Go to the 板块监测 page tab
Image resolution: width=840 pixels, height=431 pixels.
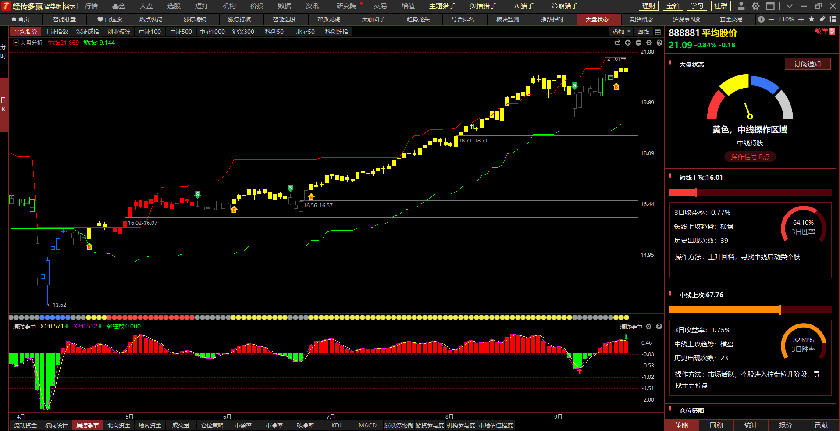pos(508,19)
